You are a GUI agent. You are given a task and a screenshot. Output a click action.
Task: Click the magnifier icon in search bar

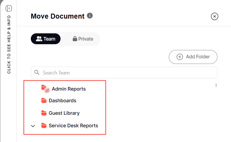37,73
